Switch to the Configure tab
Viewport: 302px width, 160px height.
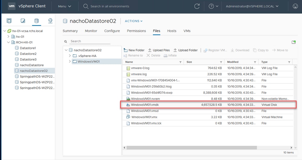click(112, 31)
